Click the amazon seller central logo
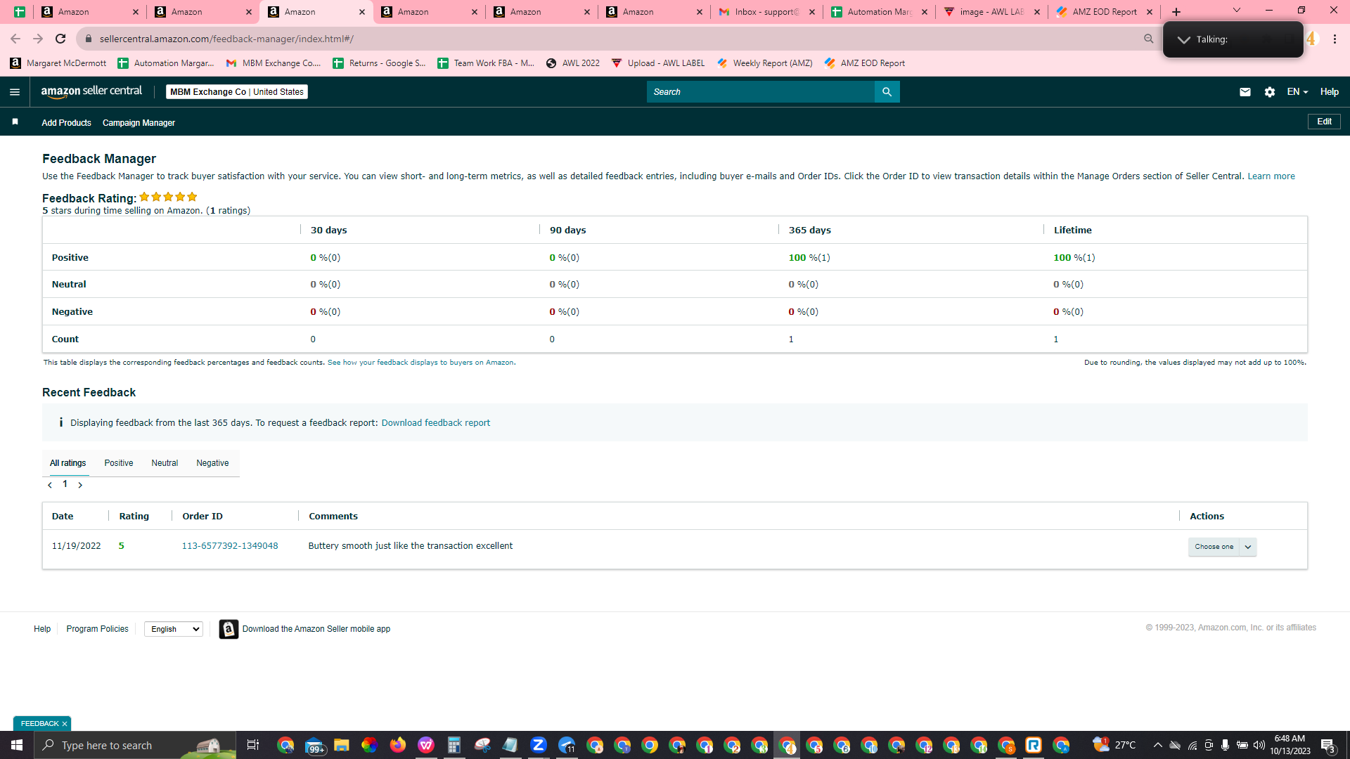This screenshot has width=1350, height=759. [x=91, y=91]
